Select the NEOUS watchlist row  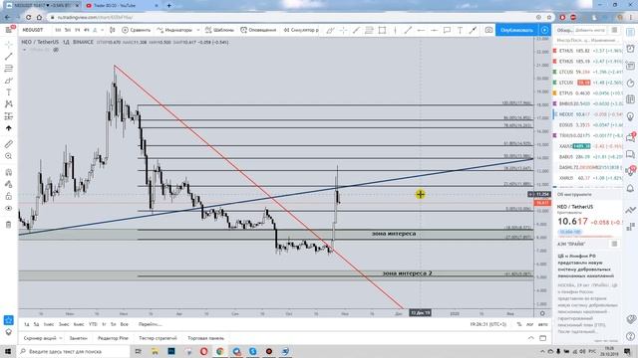coord(587,114)
